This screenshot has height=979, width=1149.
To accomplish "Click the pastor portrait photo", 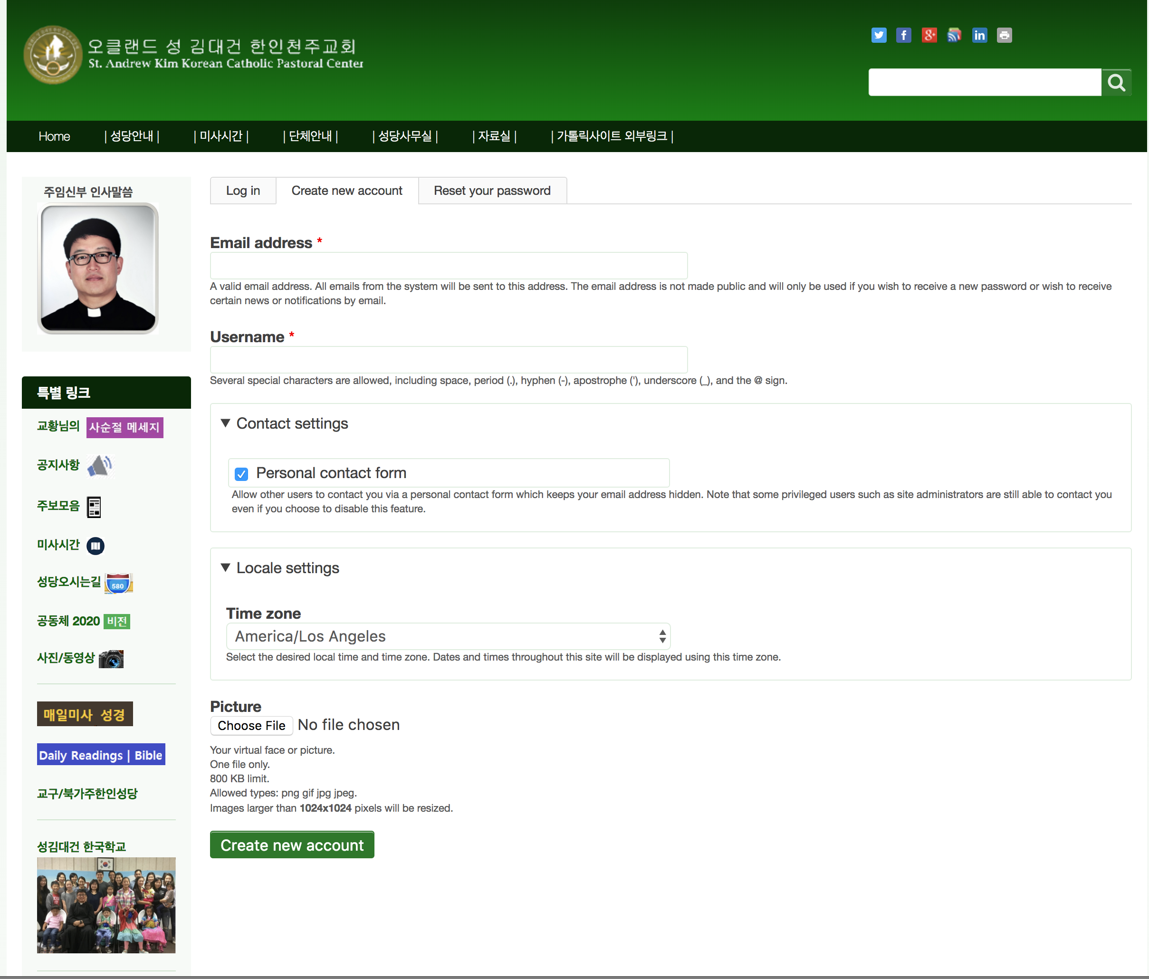I will tap(97, 269).
